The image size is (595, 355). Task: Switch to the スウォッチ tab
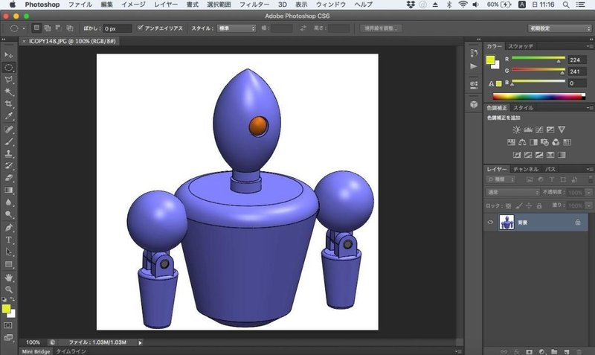tap(521, 46)
